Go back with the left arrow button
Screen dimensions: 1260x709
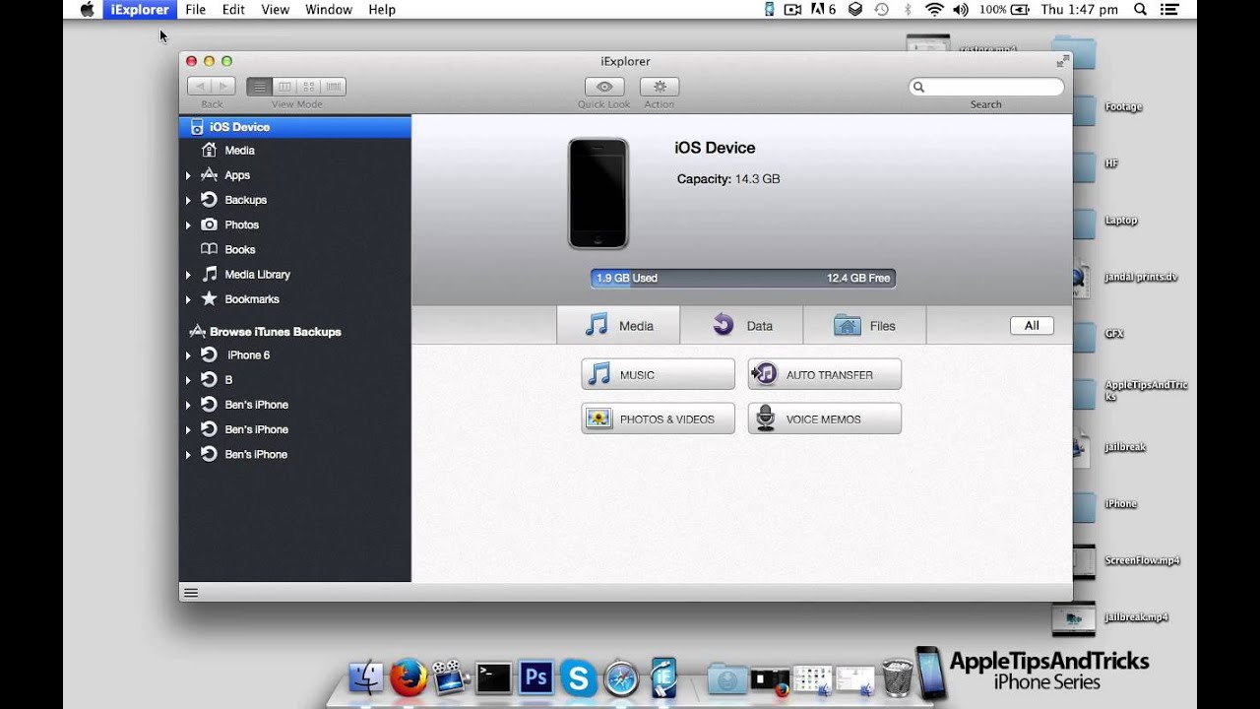click(x=199, y=87)
